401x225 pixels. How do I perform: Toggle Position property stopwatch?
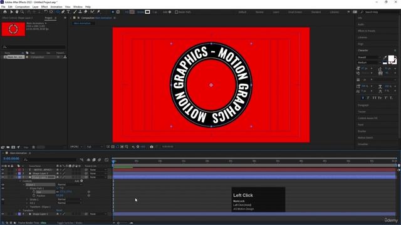click(x=34, y=196)
